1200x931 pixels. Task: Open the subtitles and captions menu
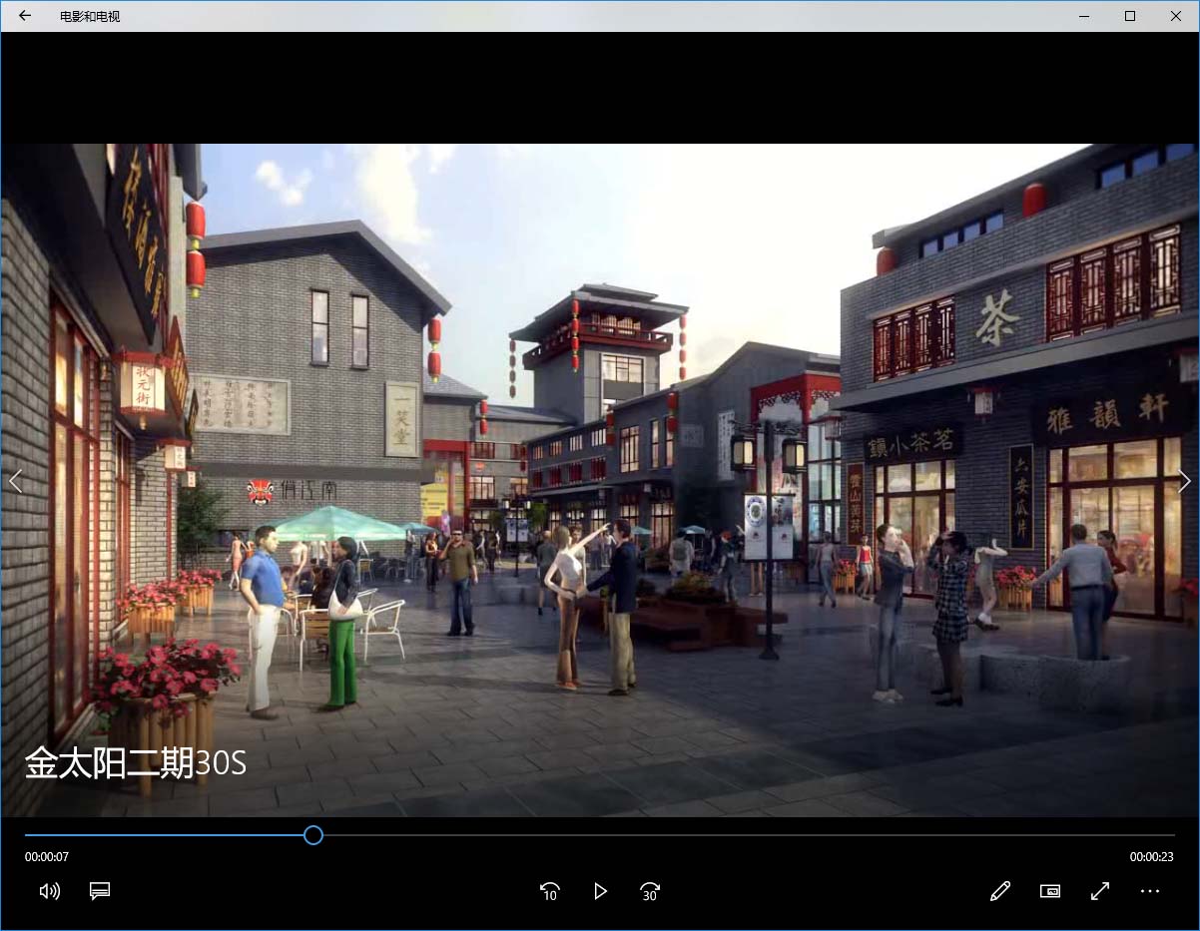coord(100,891)
